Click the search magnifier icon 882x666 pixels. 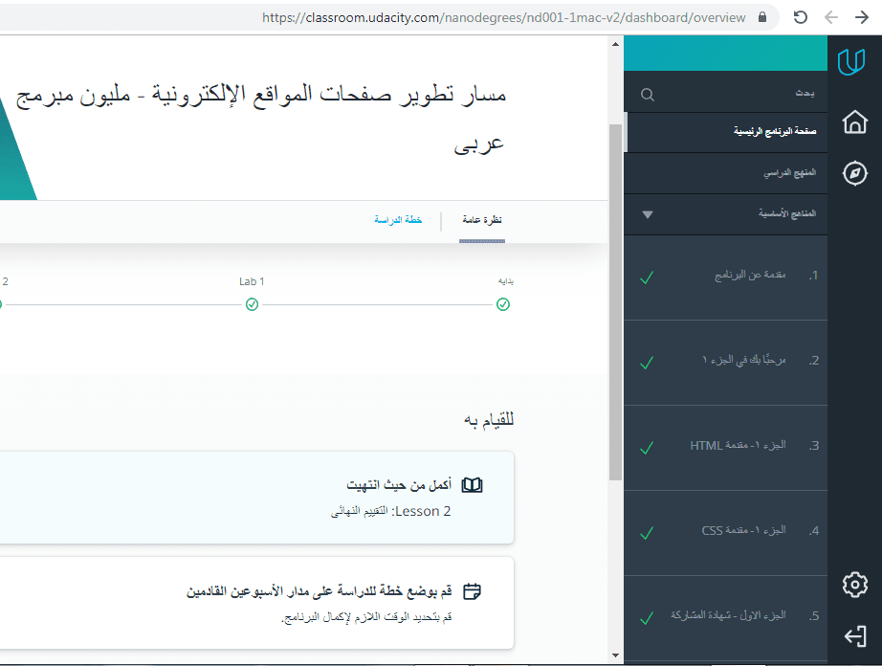[648, 95]
